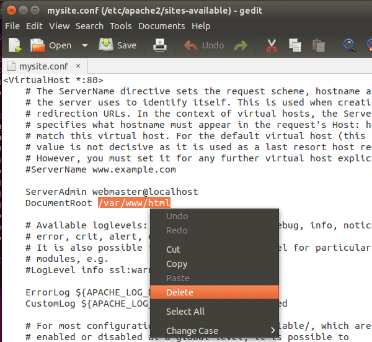Click the Redo arrow icon in toolbar
The height and width of the screenshot is (342, 372).
click(241, 45)
